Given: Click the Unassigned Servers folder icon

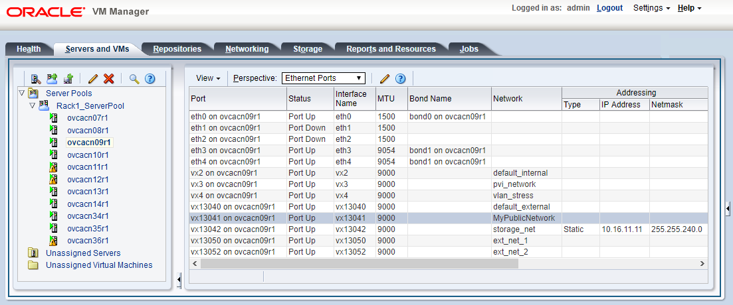Looking at the screenshot, I should point(33,253).
